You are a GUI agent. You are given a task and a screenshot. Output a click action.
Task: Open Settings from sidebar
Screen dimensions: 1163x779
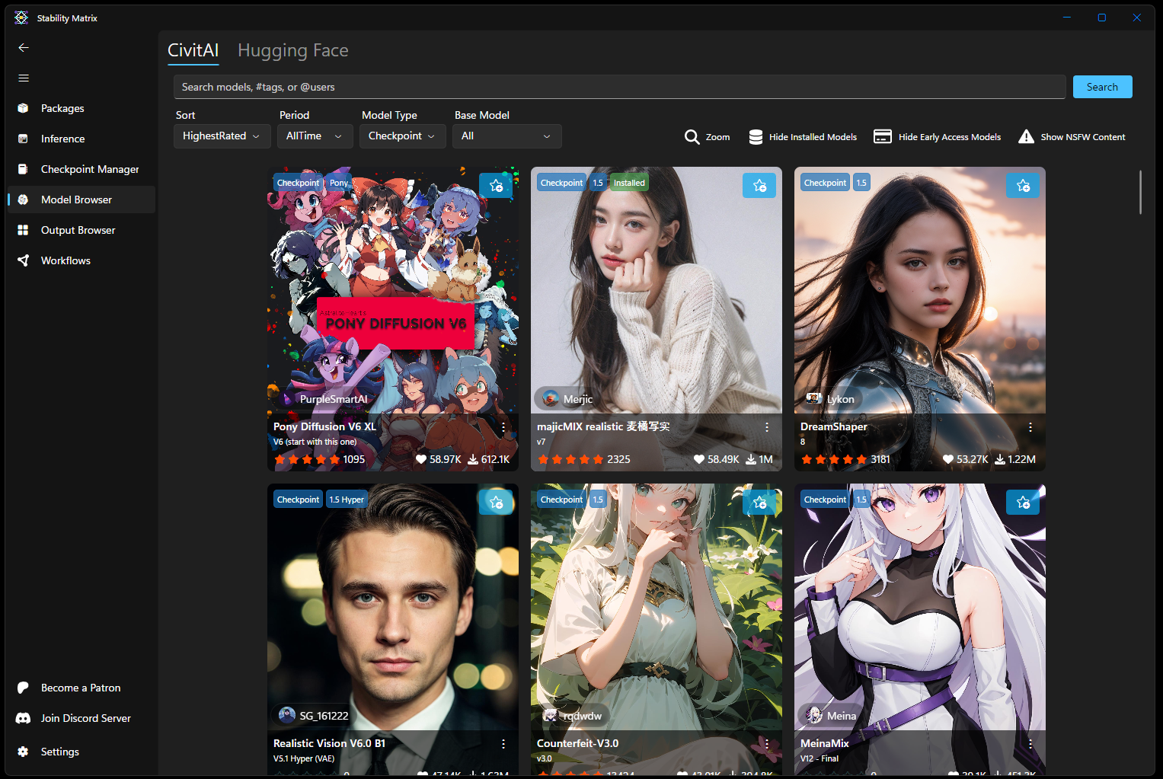(x=81, y=752)
